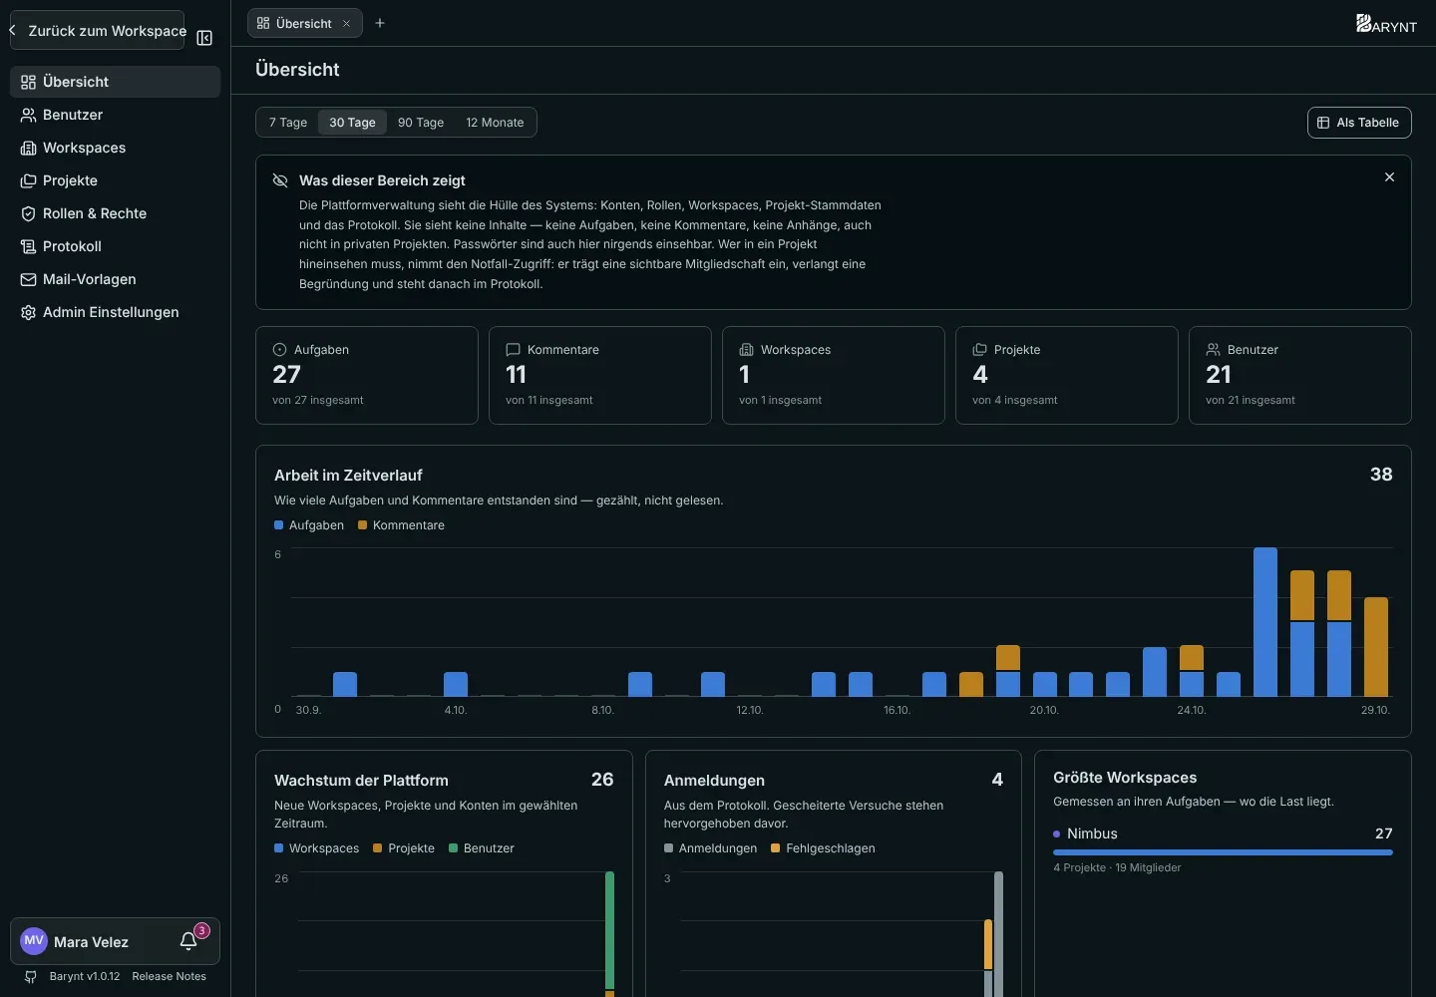Click the Barynt v1.0.12 version text
This screenshot has height=997, width=1436.
pos(85,977)
